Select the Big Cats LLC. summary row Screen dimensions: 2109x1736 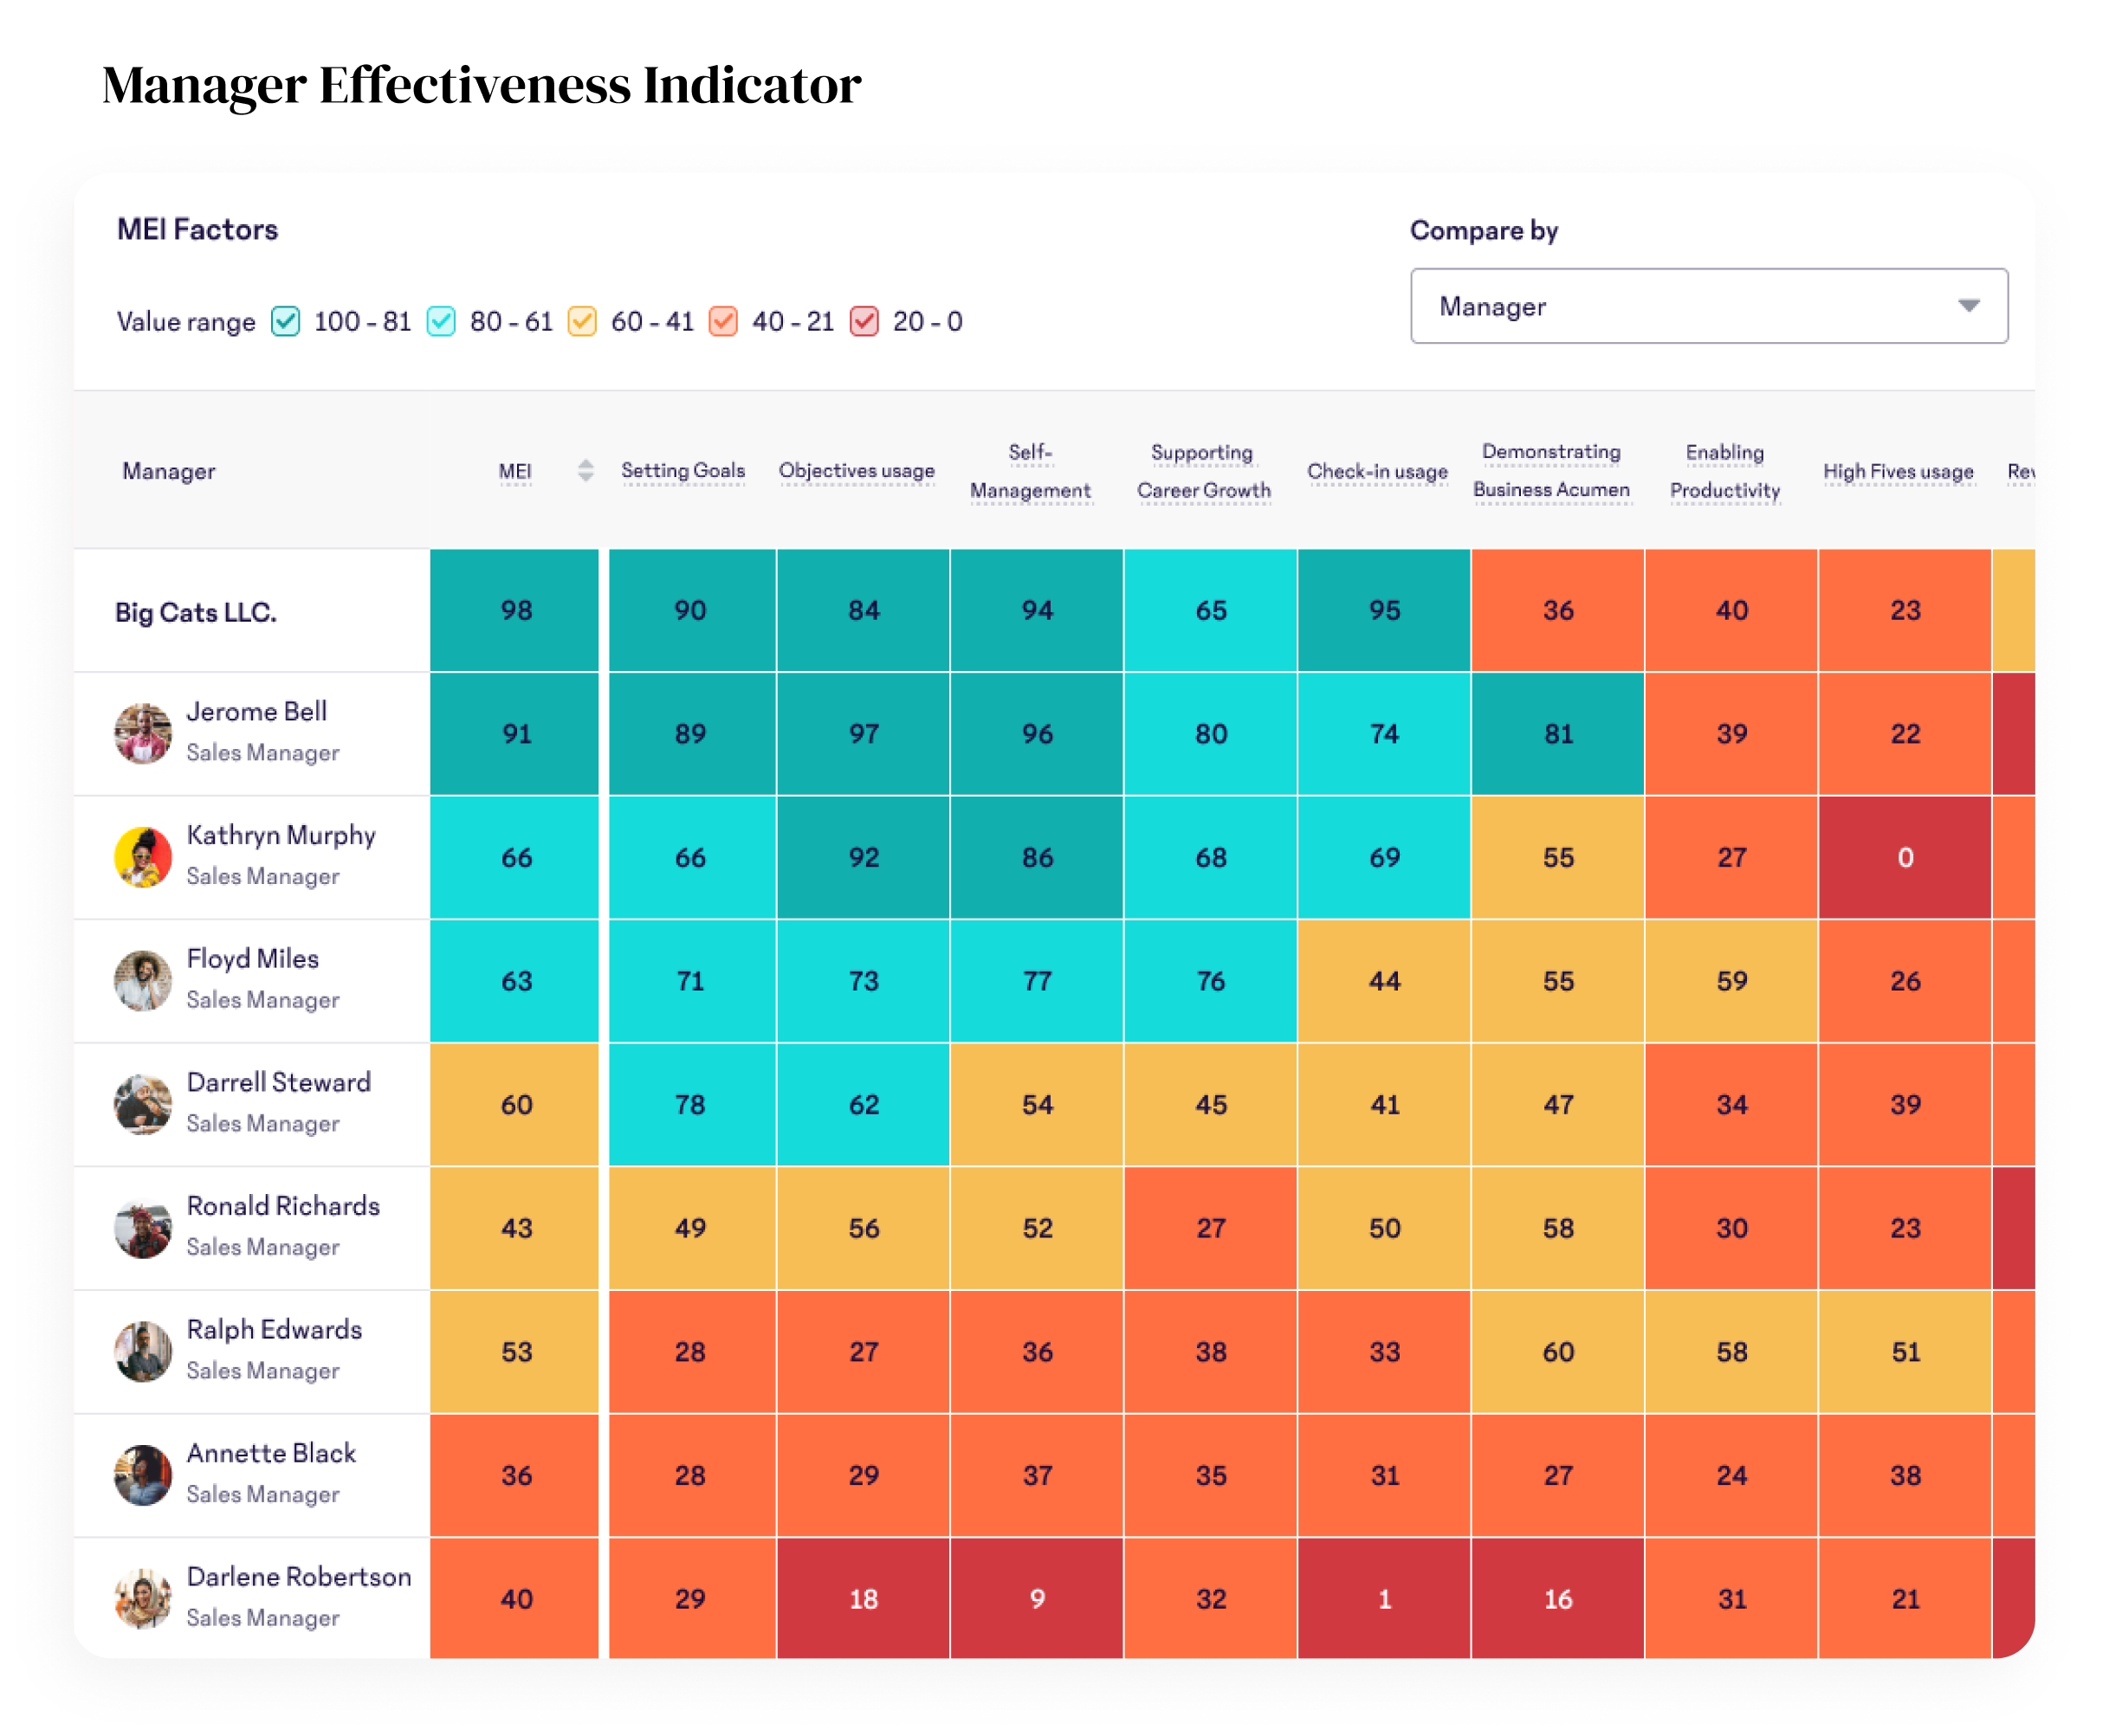[196, 612]
